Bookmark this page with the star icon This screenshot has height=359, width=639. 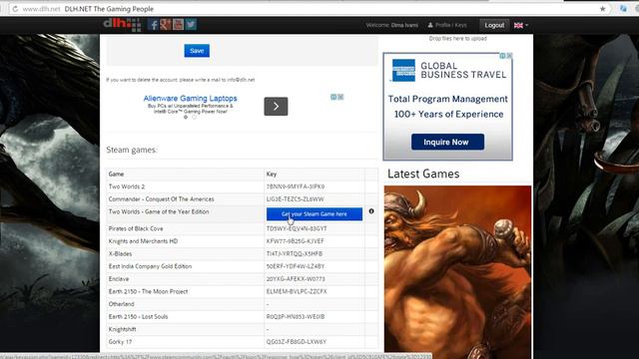pyautogui.click(x=602, y=9)
